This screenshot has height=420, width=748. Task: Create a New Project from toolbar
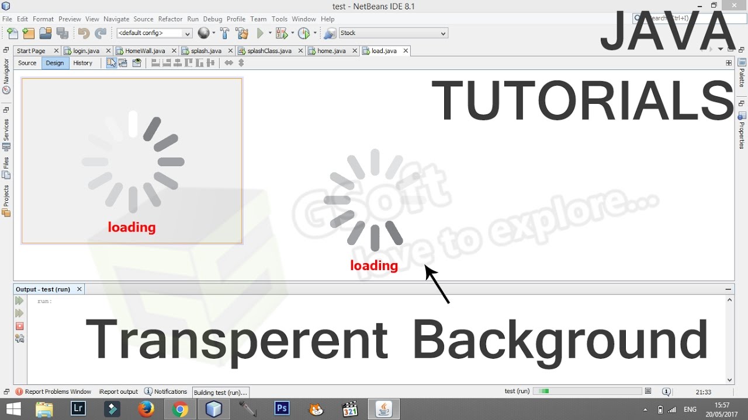point(28,33)
